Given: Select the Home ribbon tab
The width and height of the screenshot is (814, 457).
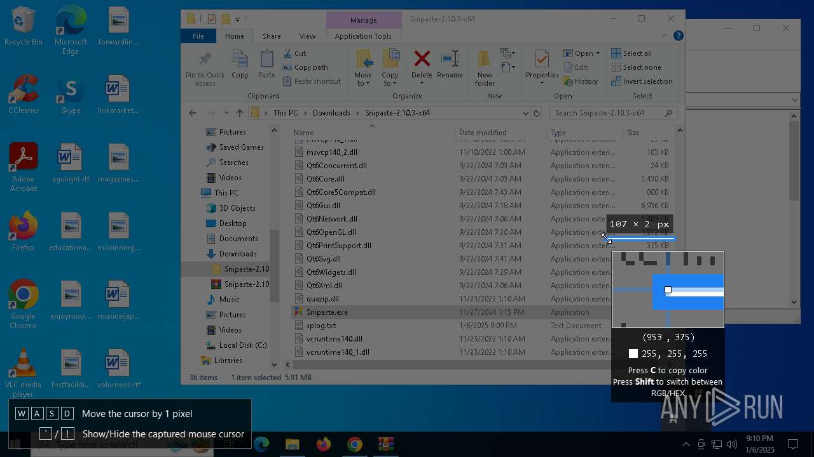Looking at the screenshot, I should pyautogui.click(x=234, y=36).
